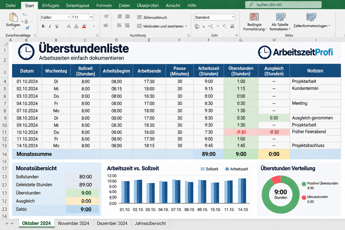Open the Zwischenablage dialog launcher
Image resolution: width=345 pixels, height=230 pixels.
35,35
